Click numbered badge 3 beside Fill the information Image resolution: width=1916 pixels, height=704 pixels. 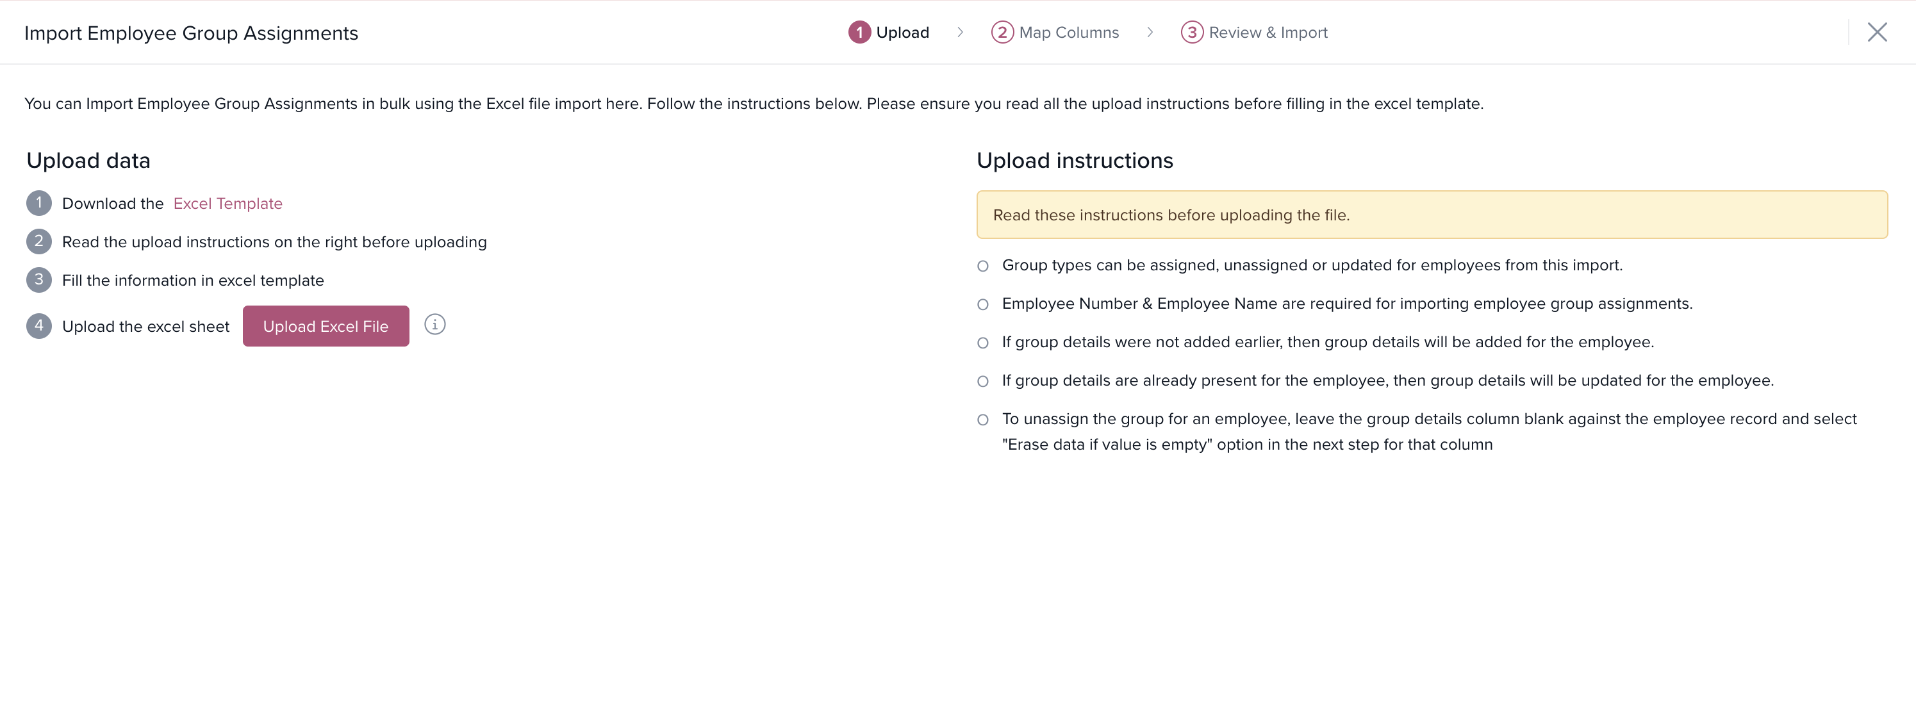38,281
